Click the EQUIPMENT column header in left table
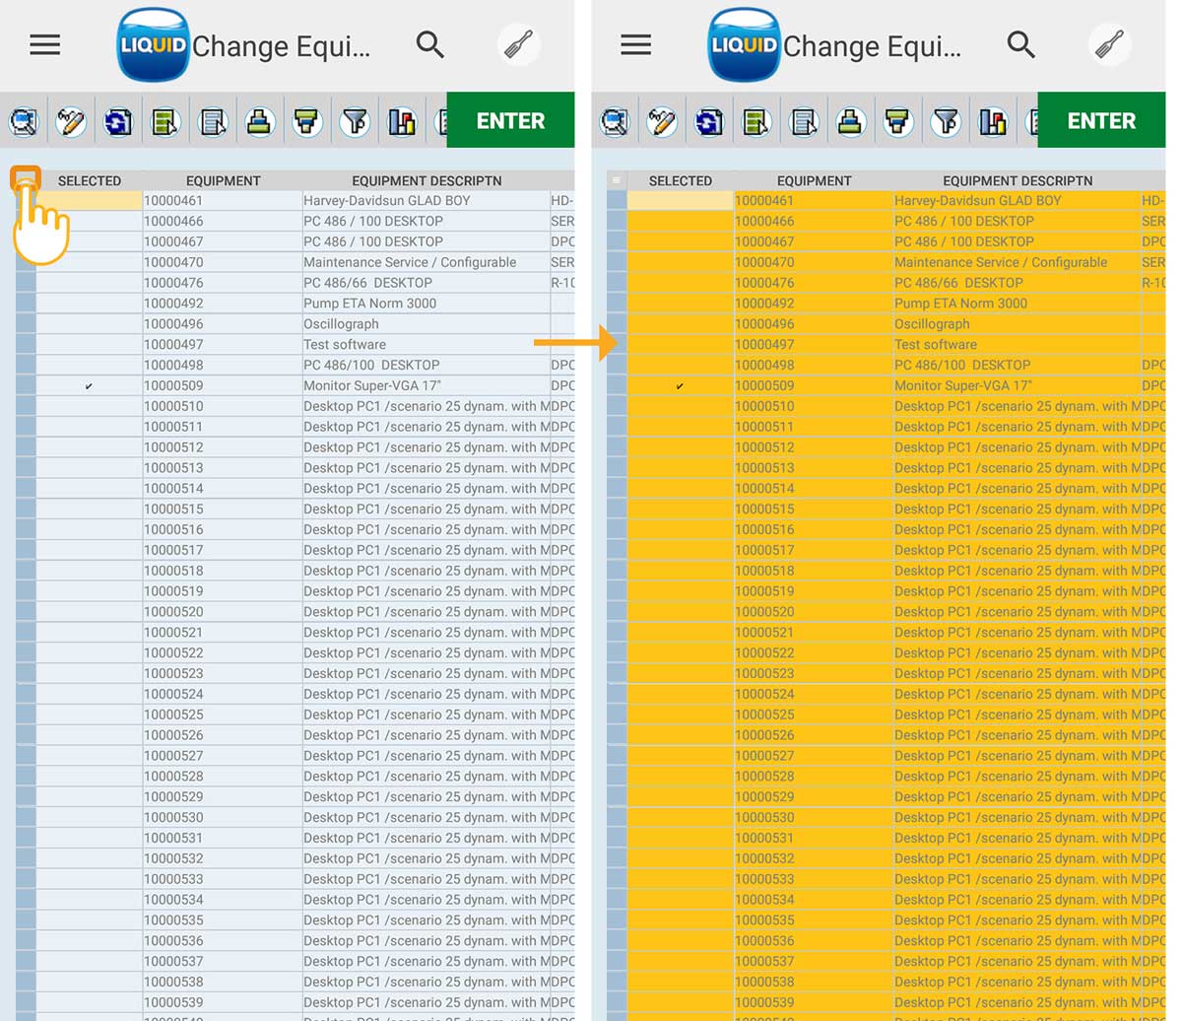This screenshot has height=1021, width=1182. click(x=223, y=180)
